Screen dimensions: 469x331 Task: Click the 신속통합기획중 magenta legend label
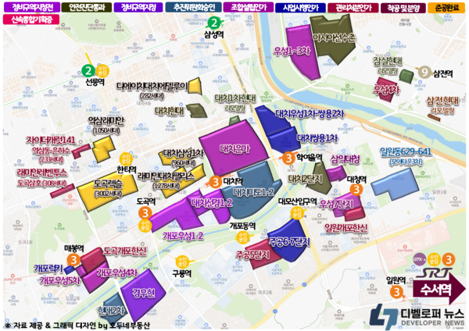[30, 20]
